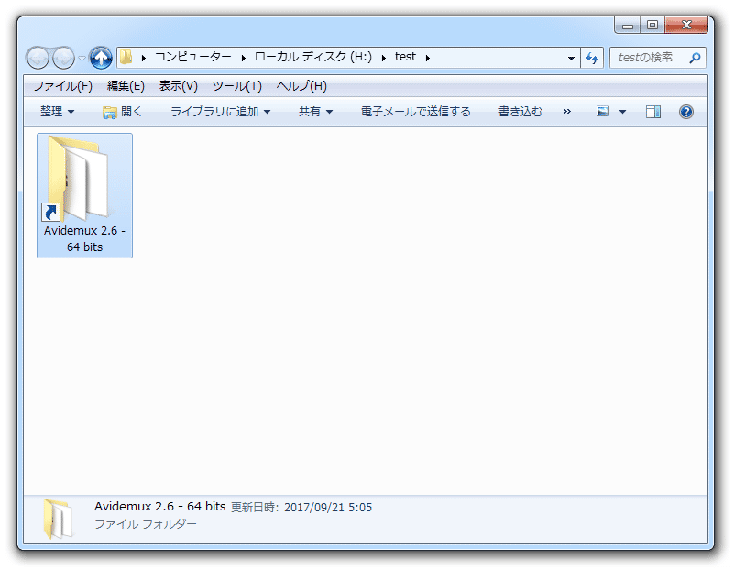Change view with the view icon
Screen dimensions: 734x570
coord(603,112)
